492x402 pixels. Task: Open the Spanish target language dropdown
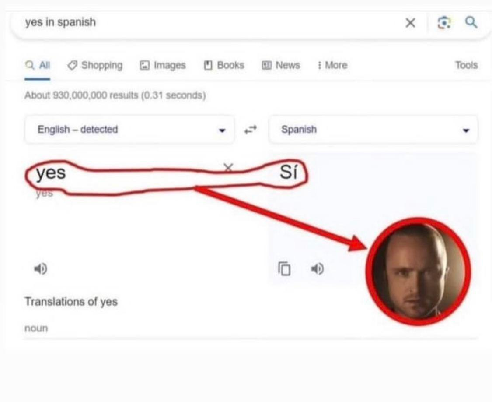pyautogui.click(x=373, y=130)
